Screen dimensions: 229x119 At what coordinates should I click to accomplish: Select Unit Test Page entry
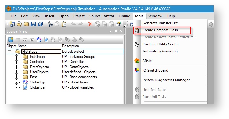coord(154,90)
